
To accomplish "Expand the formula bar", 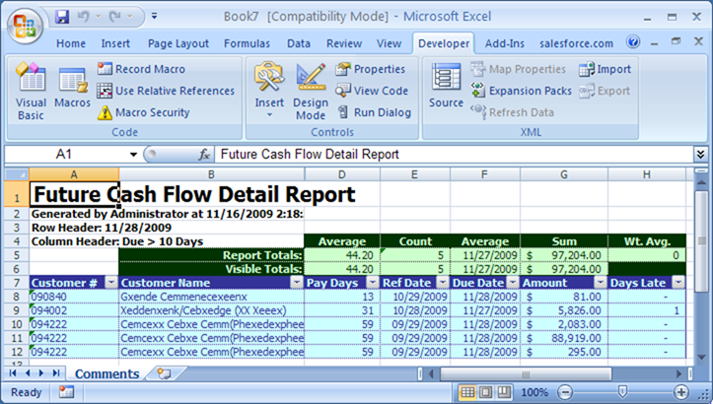I will 701,155.
